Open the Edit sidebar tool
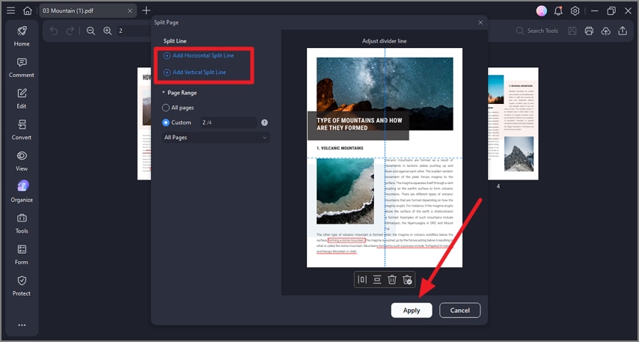The height and width of the screenshot is (342, 639). click(x=22, y=99)
